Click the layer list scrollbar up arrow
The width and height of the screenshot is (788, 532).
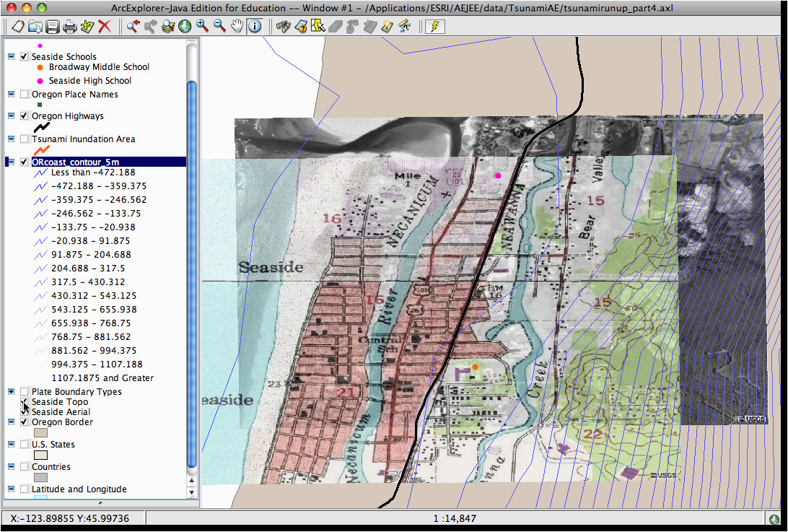click(191, 481)
